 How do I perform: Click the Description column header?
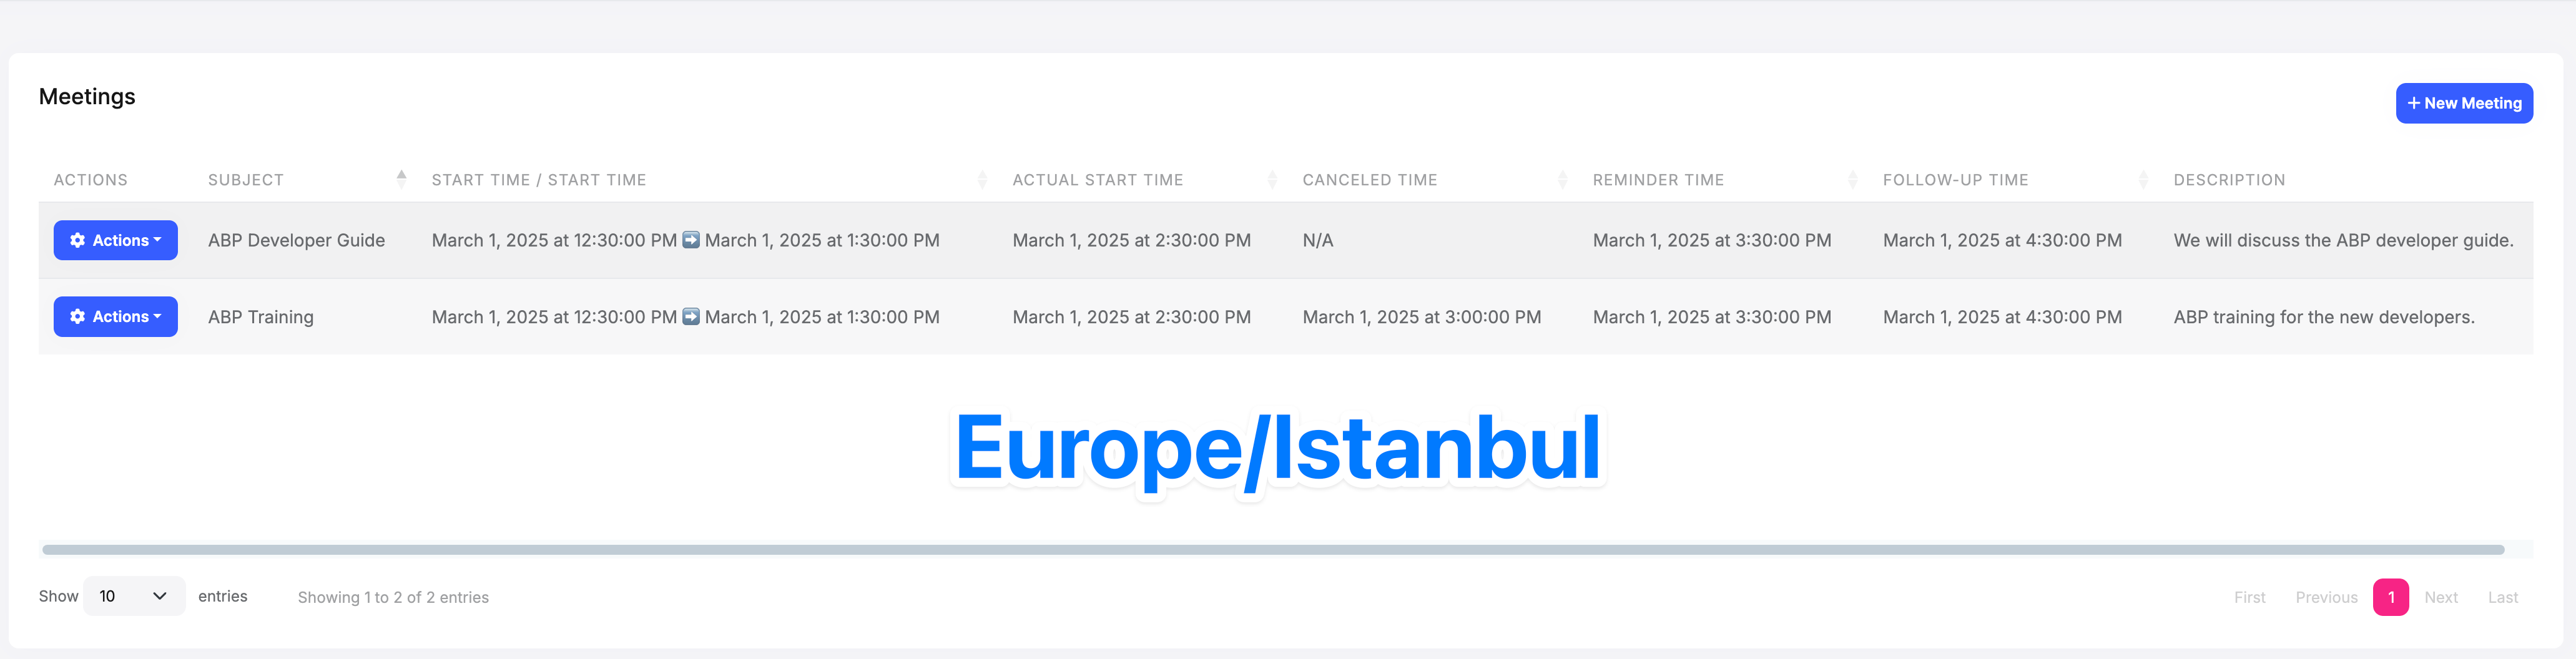(2228, 180)
